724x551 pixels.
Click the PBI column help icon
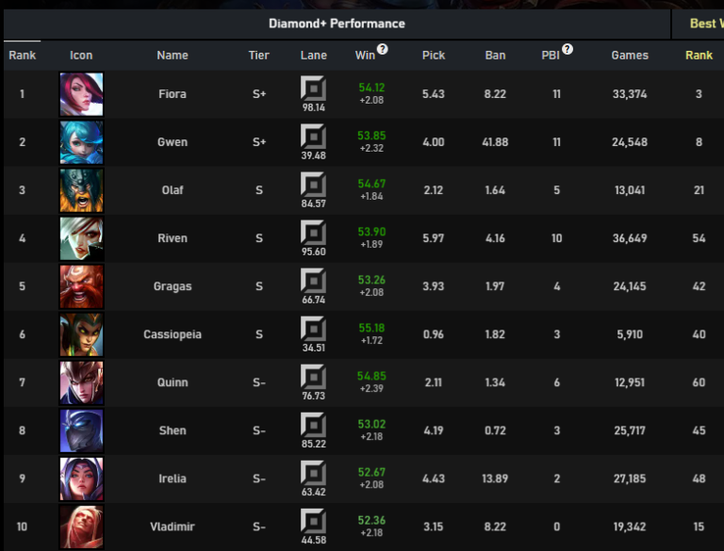pyautogui.click(x=568, y=49)
